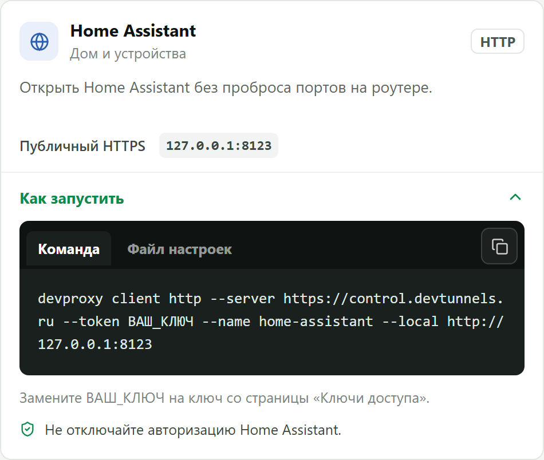Click the «Замените ВАШ_КЛЮЧ на ключ» hint

point(224,398)
